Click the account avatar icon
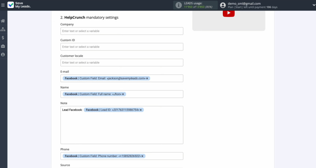 (x=223, y=5)
